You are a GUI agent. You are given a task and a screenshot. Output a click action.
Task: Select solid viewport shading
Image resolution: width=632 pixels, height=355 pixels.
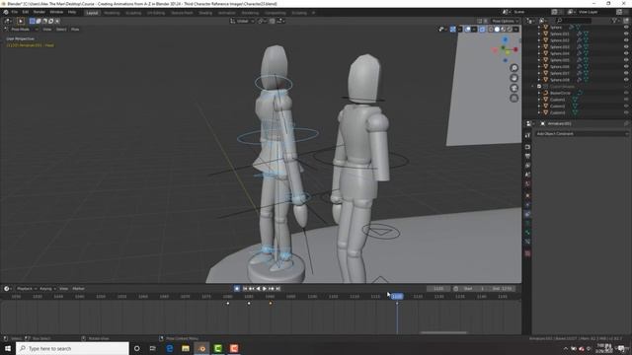pyautogui.click(x=497, y=30)
